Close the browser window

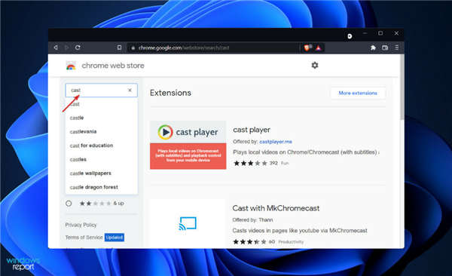point(396,33)
